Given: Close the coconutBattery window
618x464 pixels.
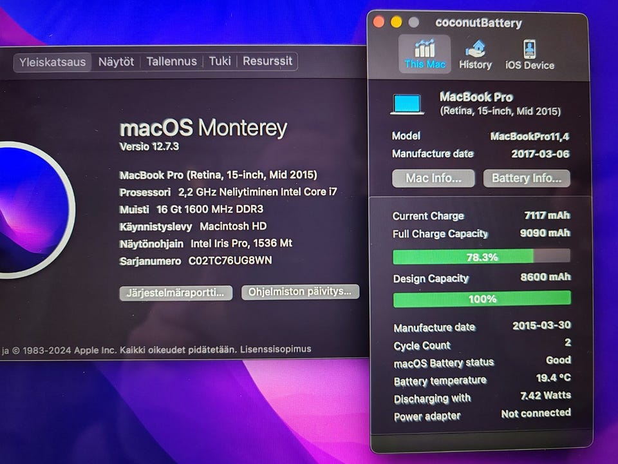Looking at the screenshot, I should [x=379, y=22].
